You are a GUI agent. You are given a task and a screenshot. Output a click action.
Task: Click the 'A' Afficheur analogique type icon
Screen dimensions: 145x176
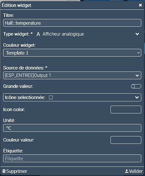click(x=38, y=34)
